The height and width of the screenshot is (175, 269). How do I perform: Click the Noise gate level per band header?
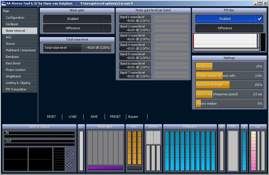153,10
